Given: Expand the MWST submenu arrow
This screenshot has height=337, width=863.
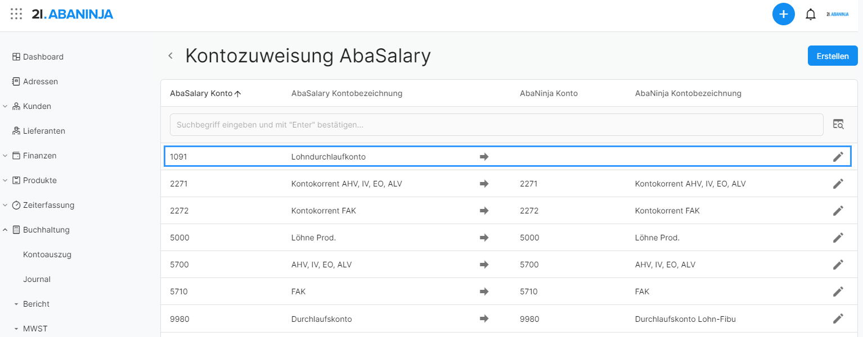Looking at the screenshot, I should click(x=16, y=329).
